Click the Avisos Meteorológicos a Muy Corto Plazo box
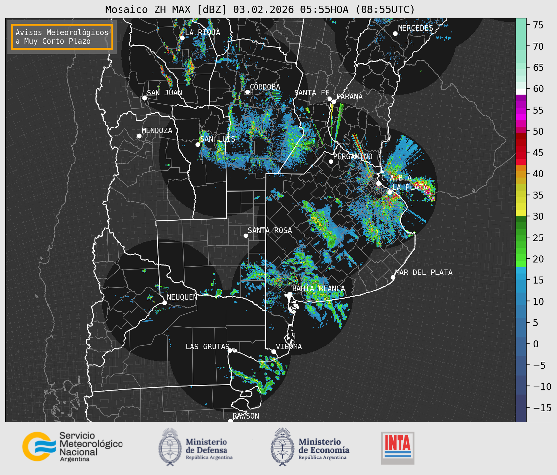The height and width of the screenshot is (475, 557). click(62, 37)
